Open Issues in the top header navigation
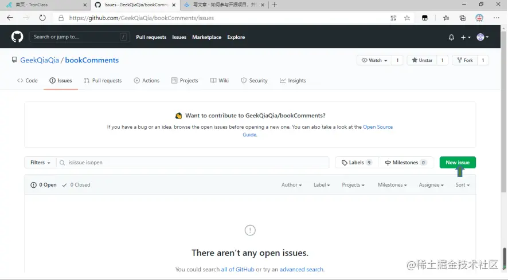508x280 pixels. coord(179,37)
